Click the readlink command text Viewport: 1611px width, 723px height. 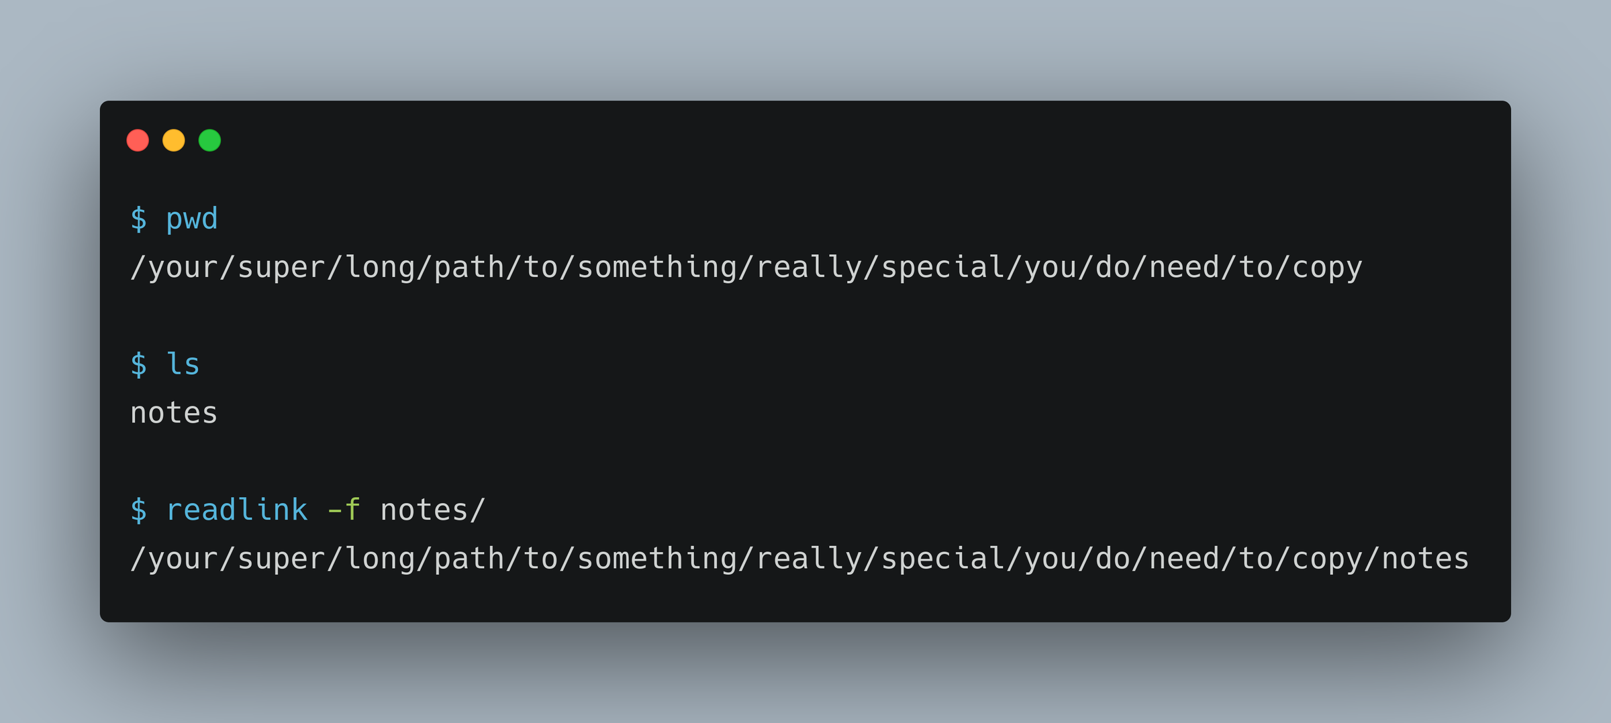[237, 510]
